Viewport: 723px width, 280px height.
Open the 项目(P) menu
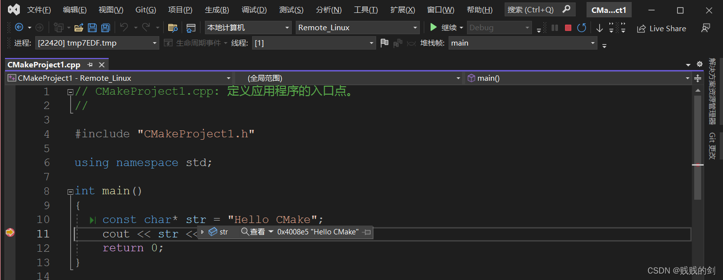coord(180,10)
